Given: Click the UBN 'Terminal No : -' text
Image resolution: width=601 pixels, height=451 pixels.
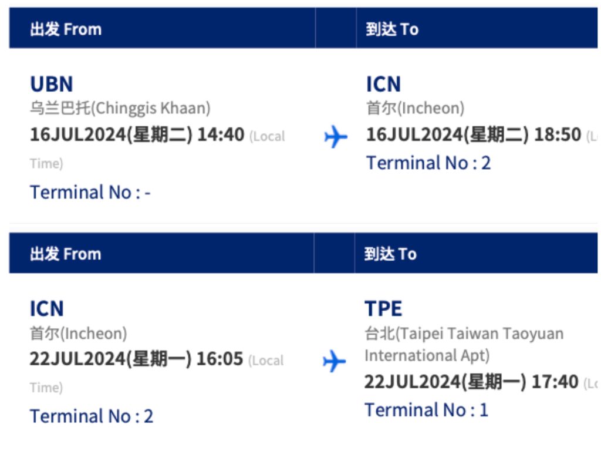Looking at the screenshot, I should [x=90, y=192].
